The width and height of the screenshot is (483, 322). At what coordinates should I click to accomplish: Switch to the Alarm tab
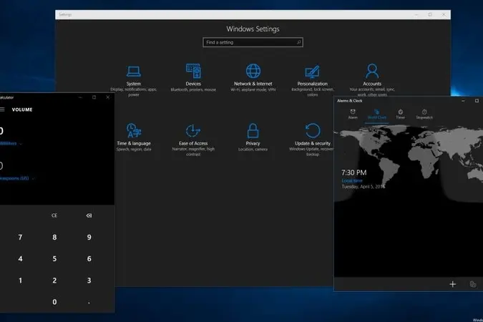pos(353,114)
